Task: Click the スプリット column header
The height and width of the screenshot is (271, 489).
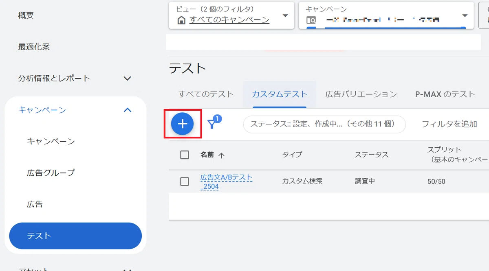Action: point(457,155)
